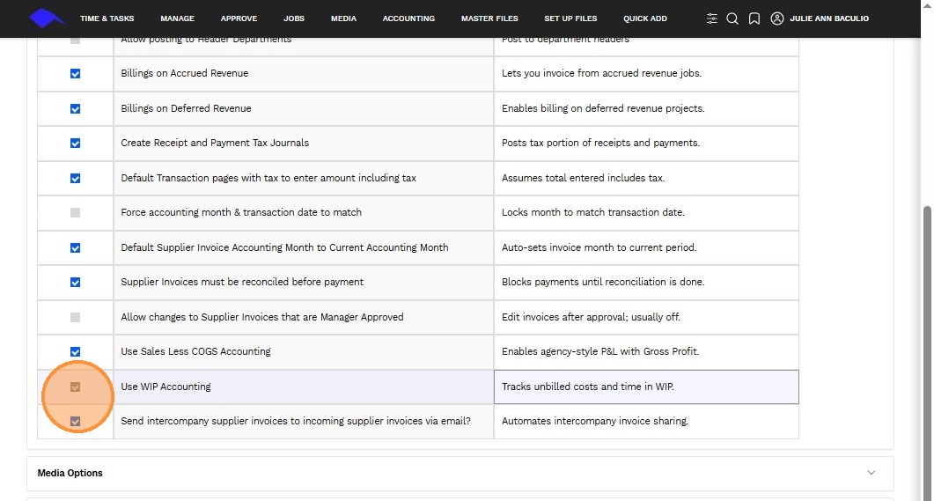Screen dimensions: 934x501
Task: Click the WIP Accounting description field
Action: tap(646, 387)
